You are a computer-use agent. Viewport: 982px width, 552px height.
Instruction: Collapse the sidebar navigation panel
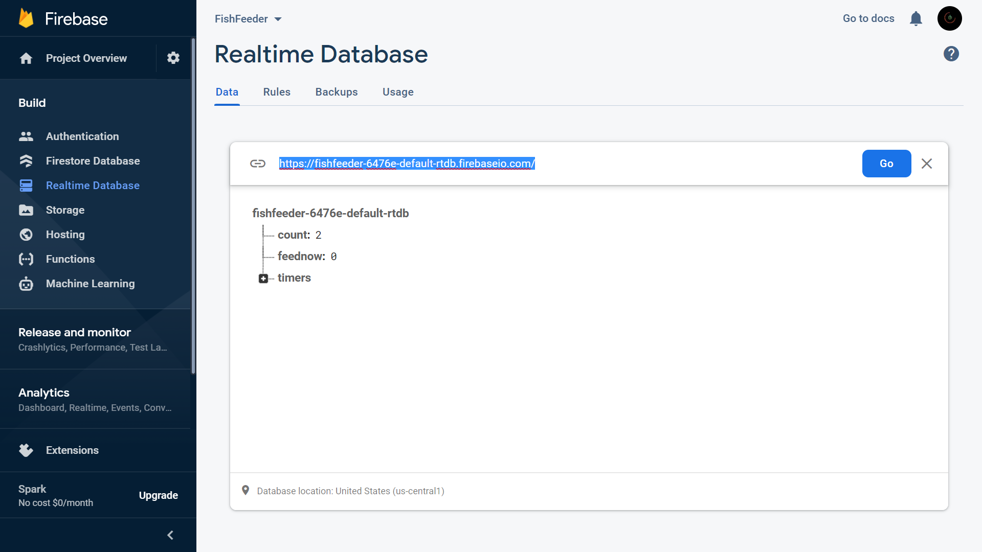click(170, 535)
